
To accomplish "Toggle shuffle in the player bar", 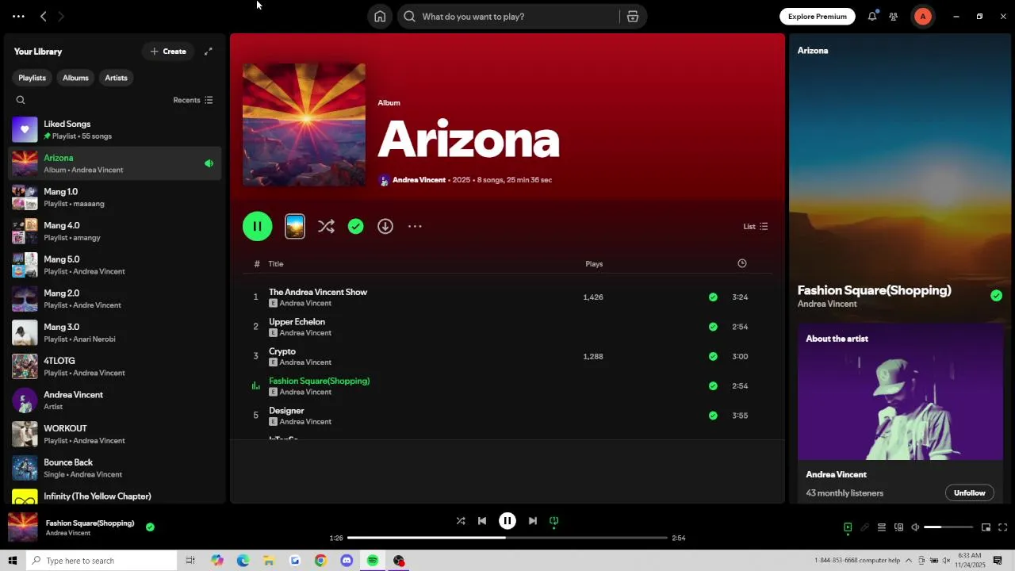I will point(461,521).
